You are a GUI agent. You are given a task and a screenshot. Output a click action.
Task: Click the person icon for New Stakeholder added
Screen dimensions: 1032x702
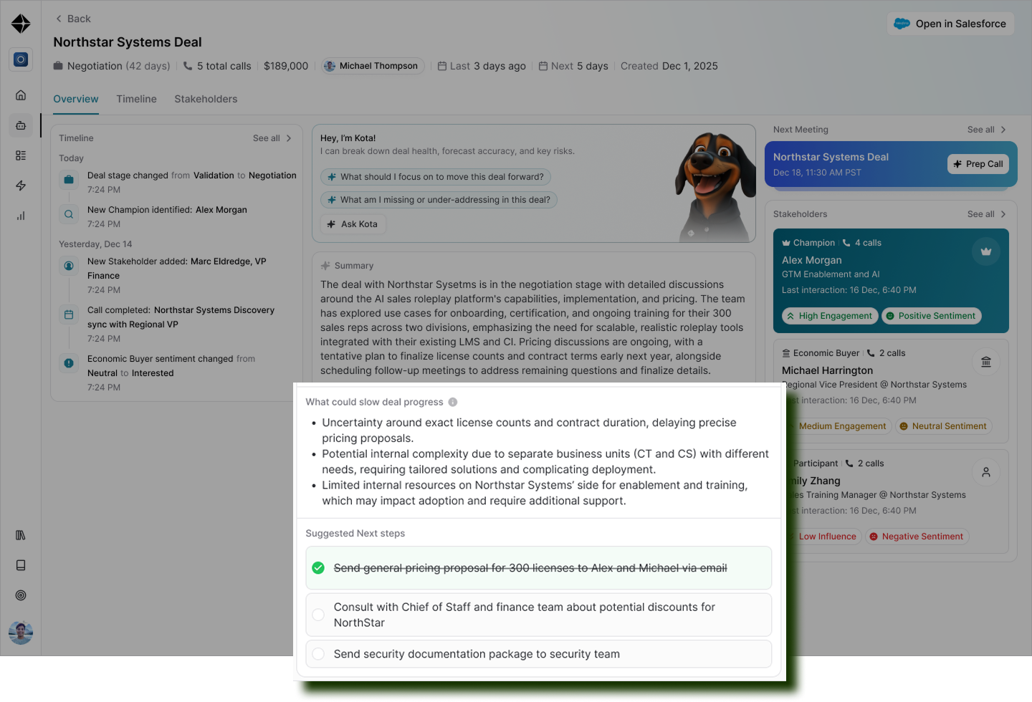click(x=69, y=266)
